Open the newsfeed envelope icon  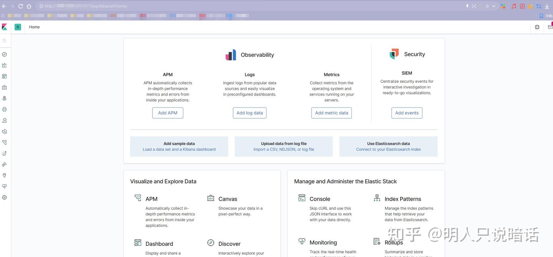[551, 27]
